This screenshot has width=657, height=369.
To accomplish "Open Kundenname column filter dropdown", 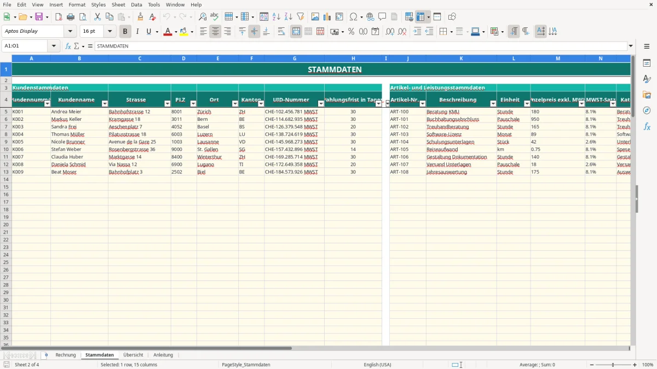I will tap(105, 103).
